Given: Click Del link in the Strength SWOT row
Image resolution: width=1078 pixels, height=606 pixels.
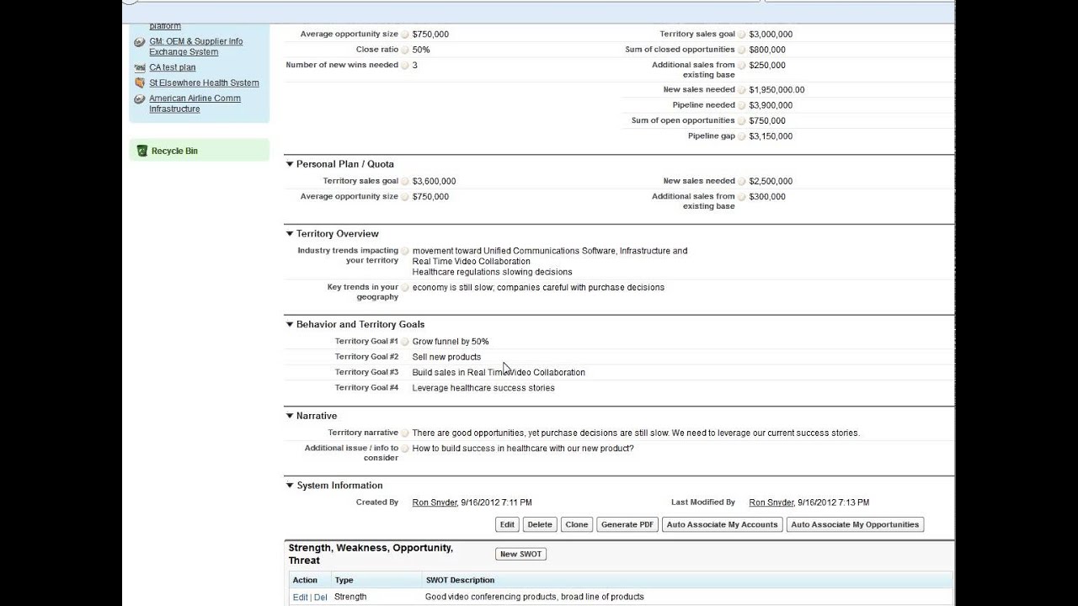Looking at the screenshot, I should coord(320,597).
